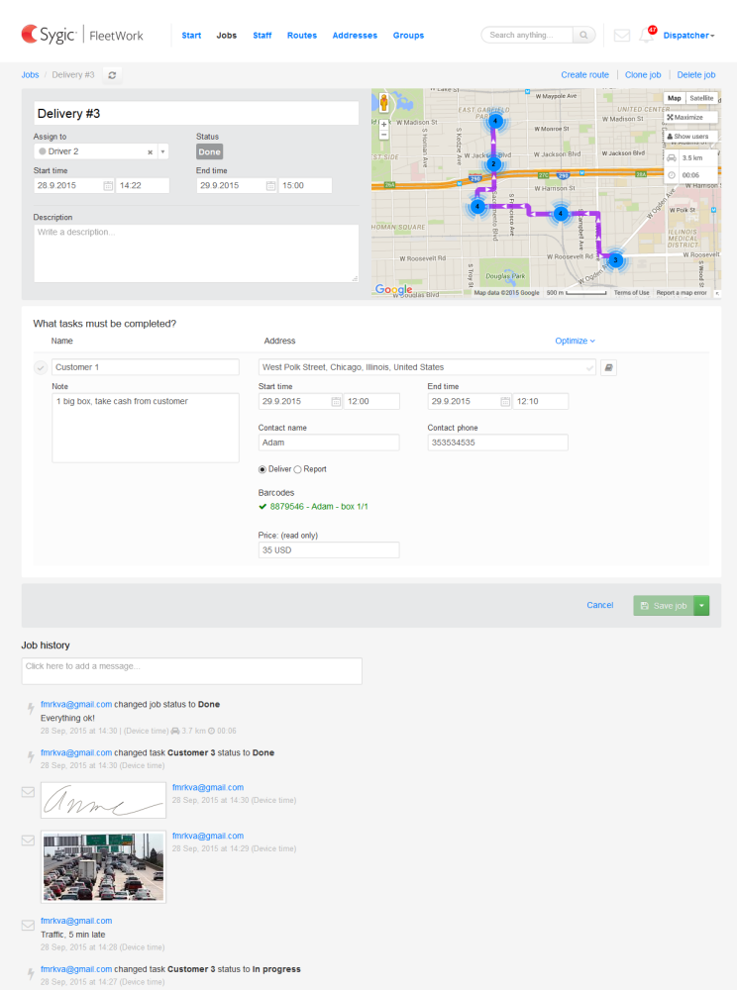
Task: Click the West Polk Street address field
Action: coord(427,367)
